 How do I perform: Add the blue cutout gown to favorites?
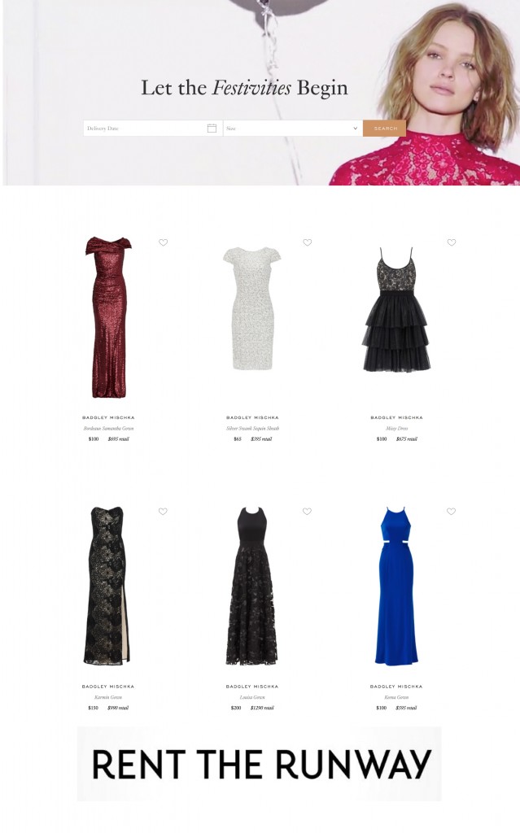click(x=451, y=511)
